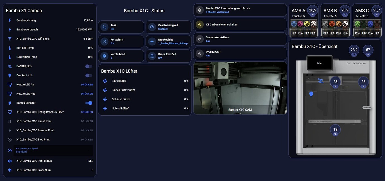Click the power icon on X1 Carbon sicher schalten
Image resolution: width=385 pixels, height=181 pixels.
(x=199, y=24)
